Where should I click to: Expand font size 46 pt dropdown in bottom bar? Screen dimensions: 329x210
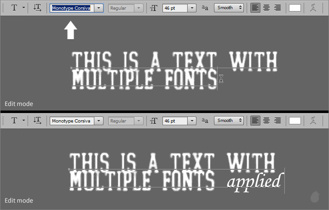coord(192,121)
